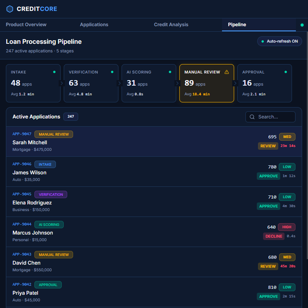
Task: Click the arrow between Intake and Verification
Action: (61, 83)
